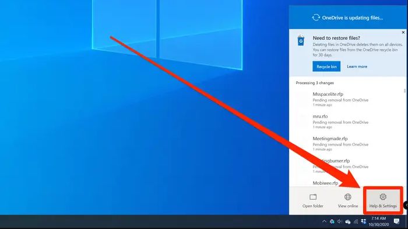Screen dimensions: 408x229
Task: Follow the Learn more link
Action: coord(357,67)
